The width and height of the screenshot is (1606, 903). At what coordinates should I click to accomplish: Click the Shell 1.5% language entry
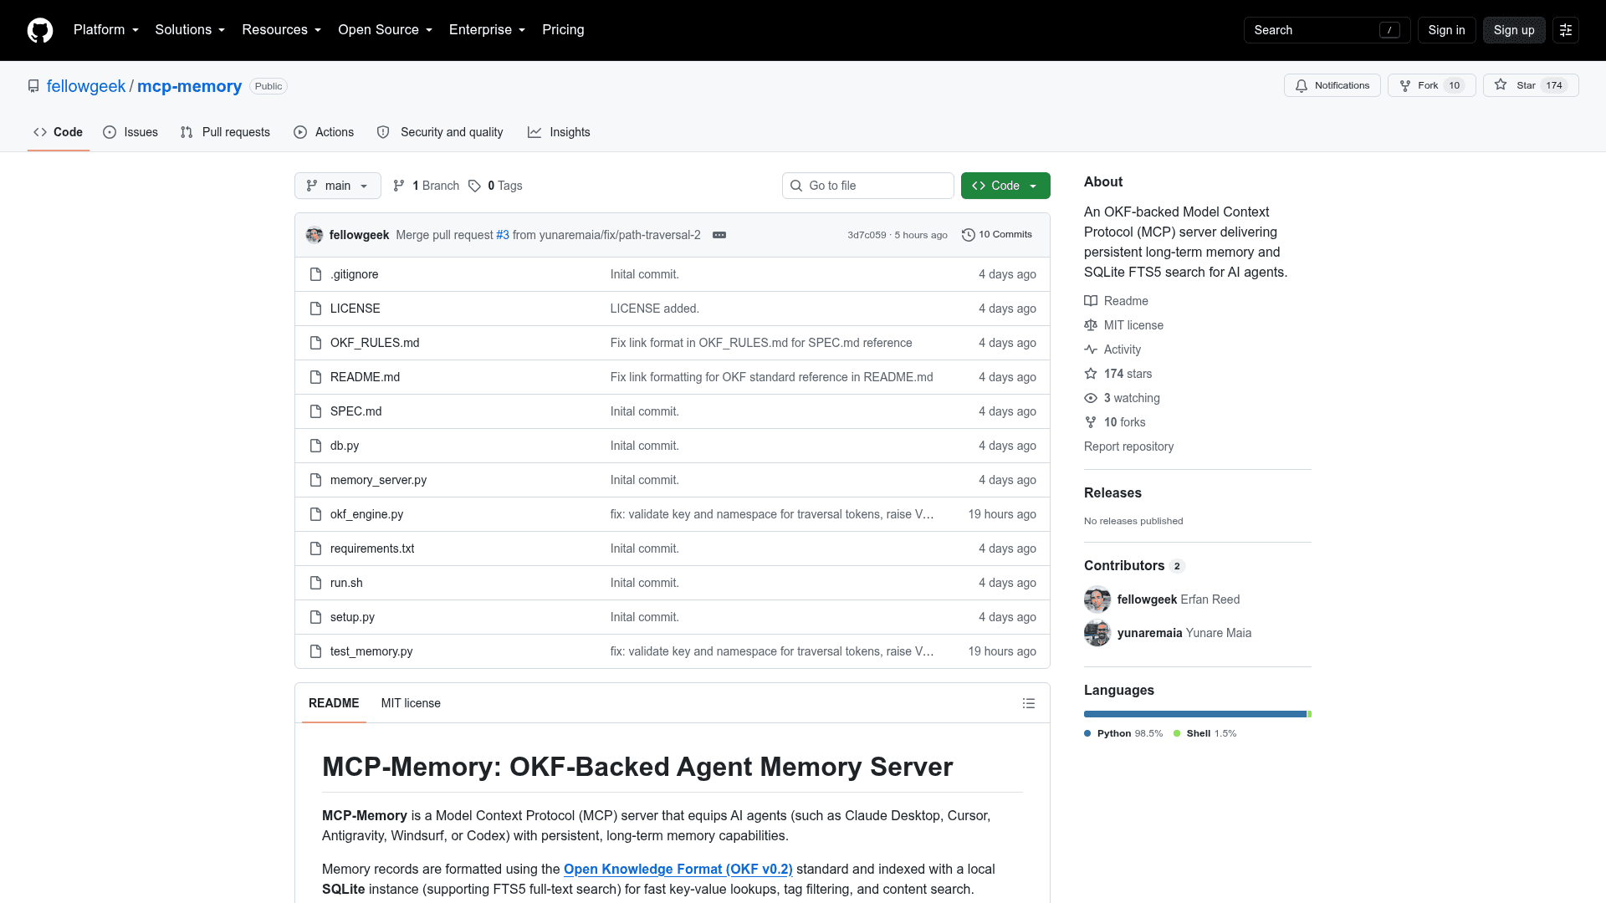click(x=1204, y=733)
